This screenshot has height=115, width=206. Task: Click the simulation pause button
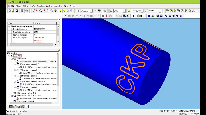77,16
